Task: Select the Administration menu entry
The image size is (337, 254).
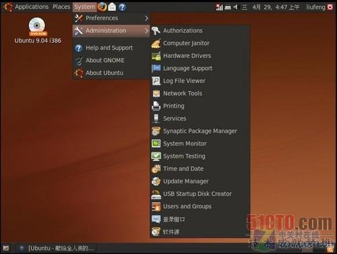Action: (x=111, y=30)
